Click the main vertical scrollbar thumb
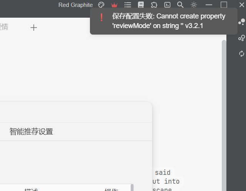The height and width of the screenshot is (191, 246). pos(224,115)
